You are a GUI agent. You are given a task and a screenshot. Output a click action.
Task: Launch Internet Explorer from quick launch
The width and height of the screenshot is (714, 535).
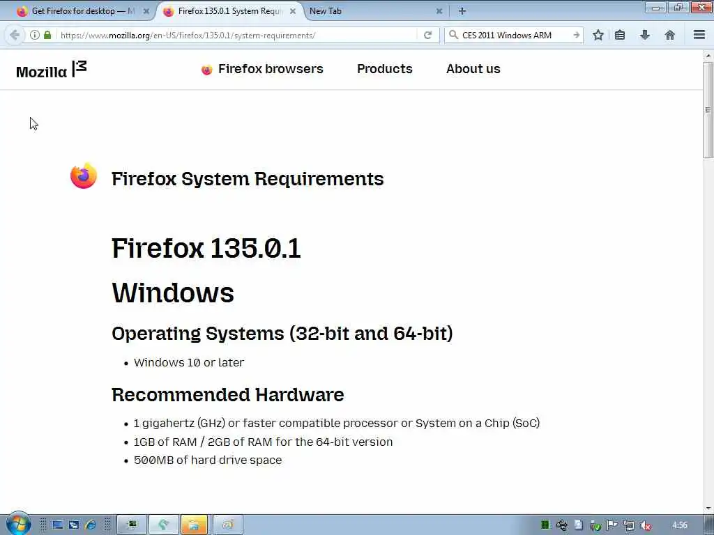click(x=90, y=525)
